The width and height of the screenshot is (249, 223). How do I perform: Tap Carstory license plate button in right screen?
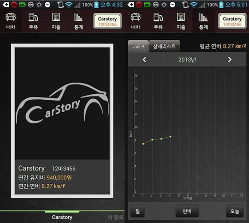232,21
